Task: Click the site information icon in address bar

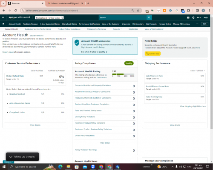Action: [x=23, y=11]
